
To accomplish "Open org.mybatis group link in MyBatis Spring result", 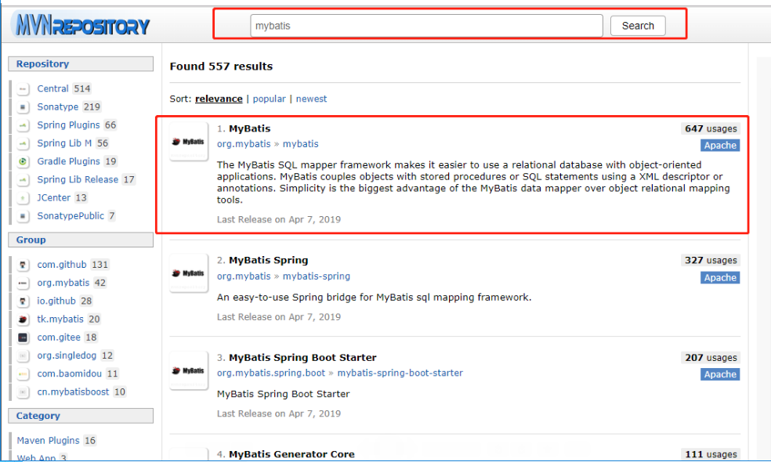I will [x=244, y=276].
